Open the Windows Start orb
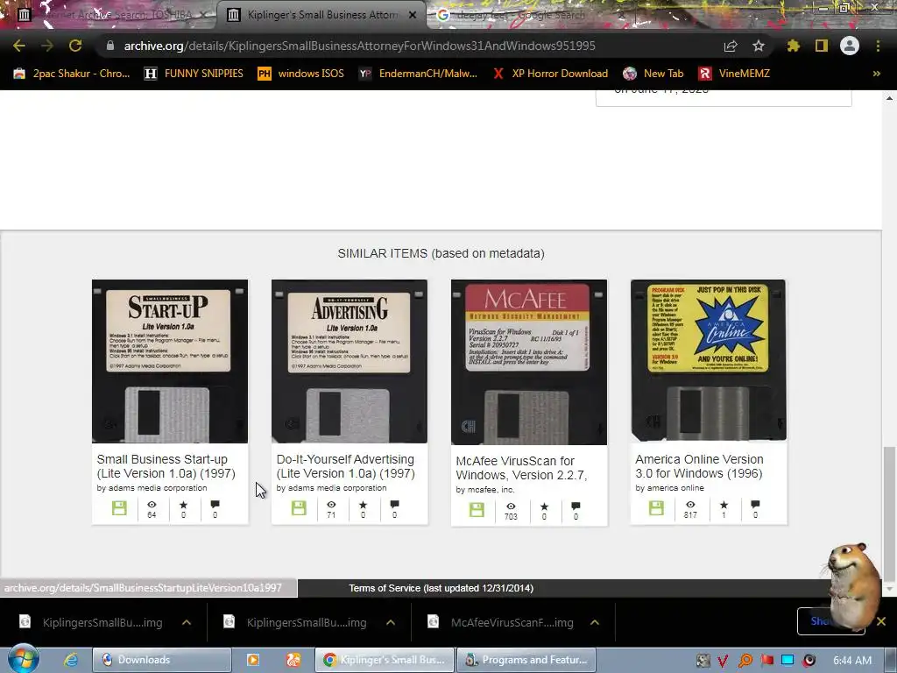The width and height of the screenshot is (897, 673). [x=23, y=659]
